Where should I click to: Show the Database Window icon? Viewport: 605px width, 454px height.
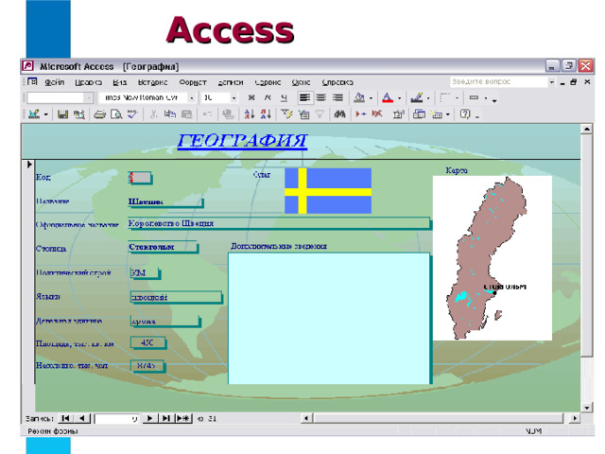(419, 114)
